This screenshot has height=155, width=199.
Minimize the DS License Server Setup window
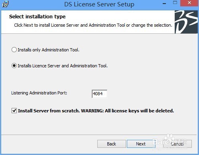pos(164,4)
